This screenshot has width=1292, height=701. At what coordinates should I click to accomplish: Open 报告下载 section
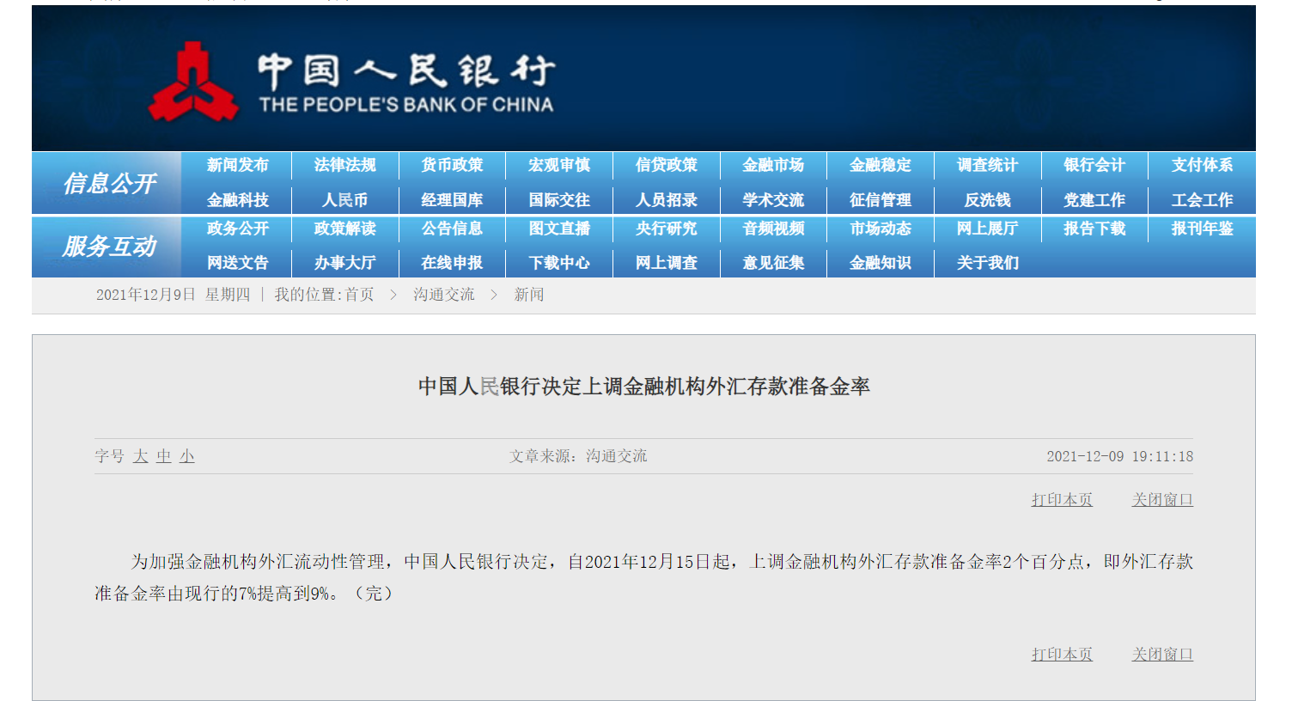(x=1094, y=229)
